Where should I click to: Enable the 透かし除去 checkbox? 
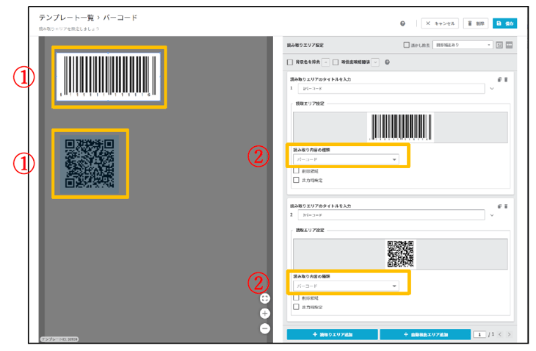point(407,45)
